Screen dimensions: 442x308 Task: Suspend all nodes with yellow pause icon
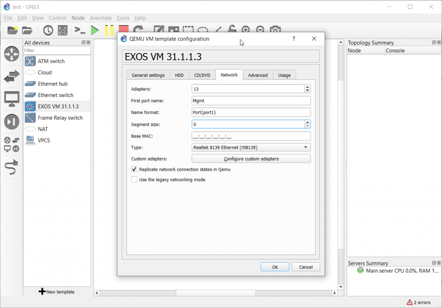pos(109,30)
